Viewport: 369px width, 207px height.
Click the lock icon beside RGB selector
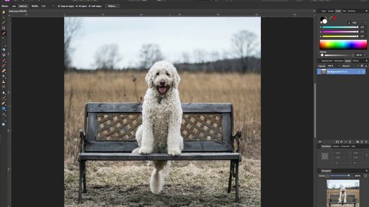click(x=349, y=23)
